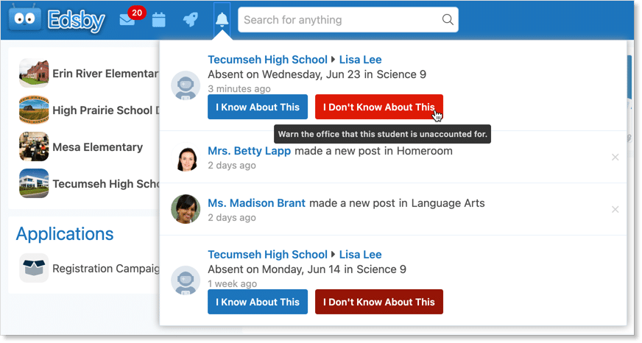
Task: Toggle the notifications bell icon
Action: pos(222,20)
